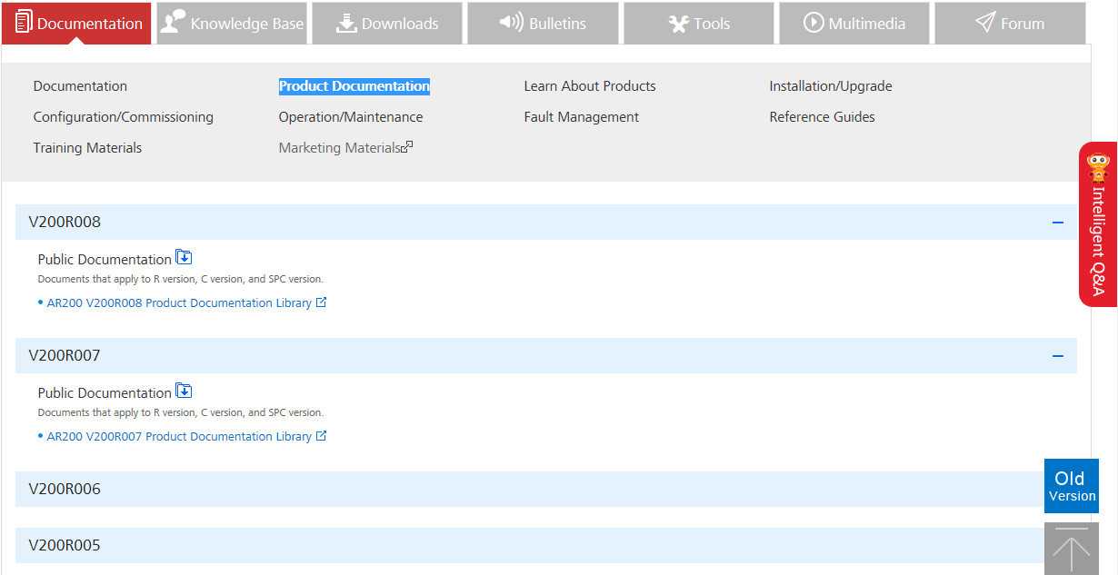1118x575 pixels.
Task: Download V200R008 Public Documentation folder icon
Action: (x=184, y=258)
